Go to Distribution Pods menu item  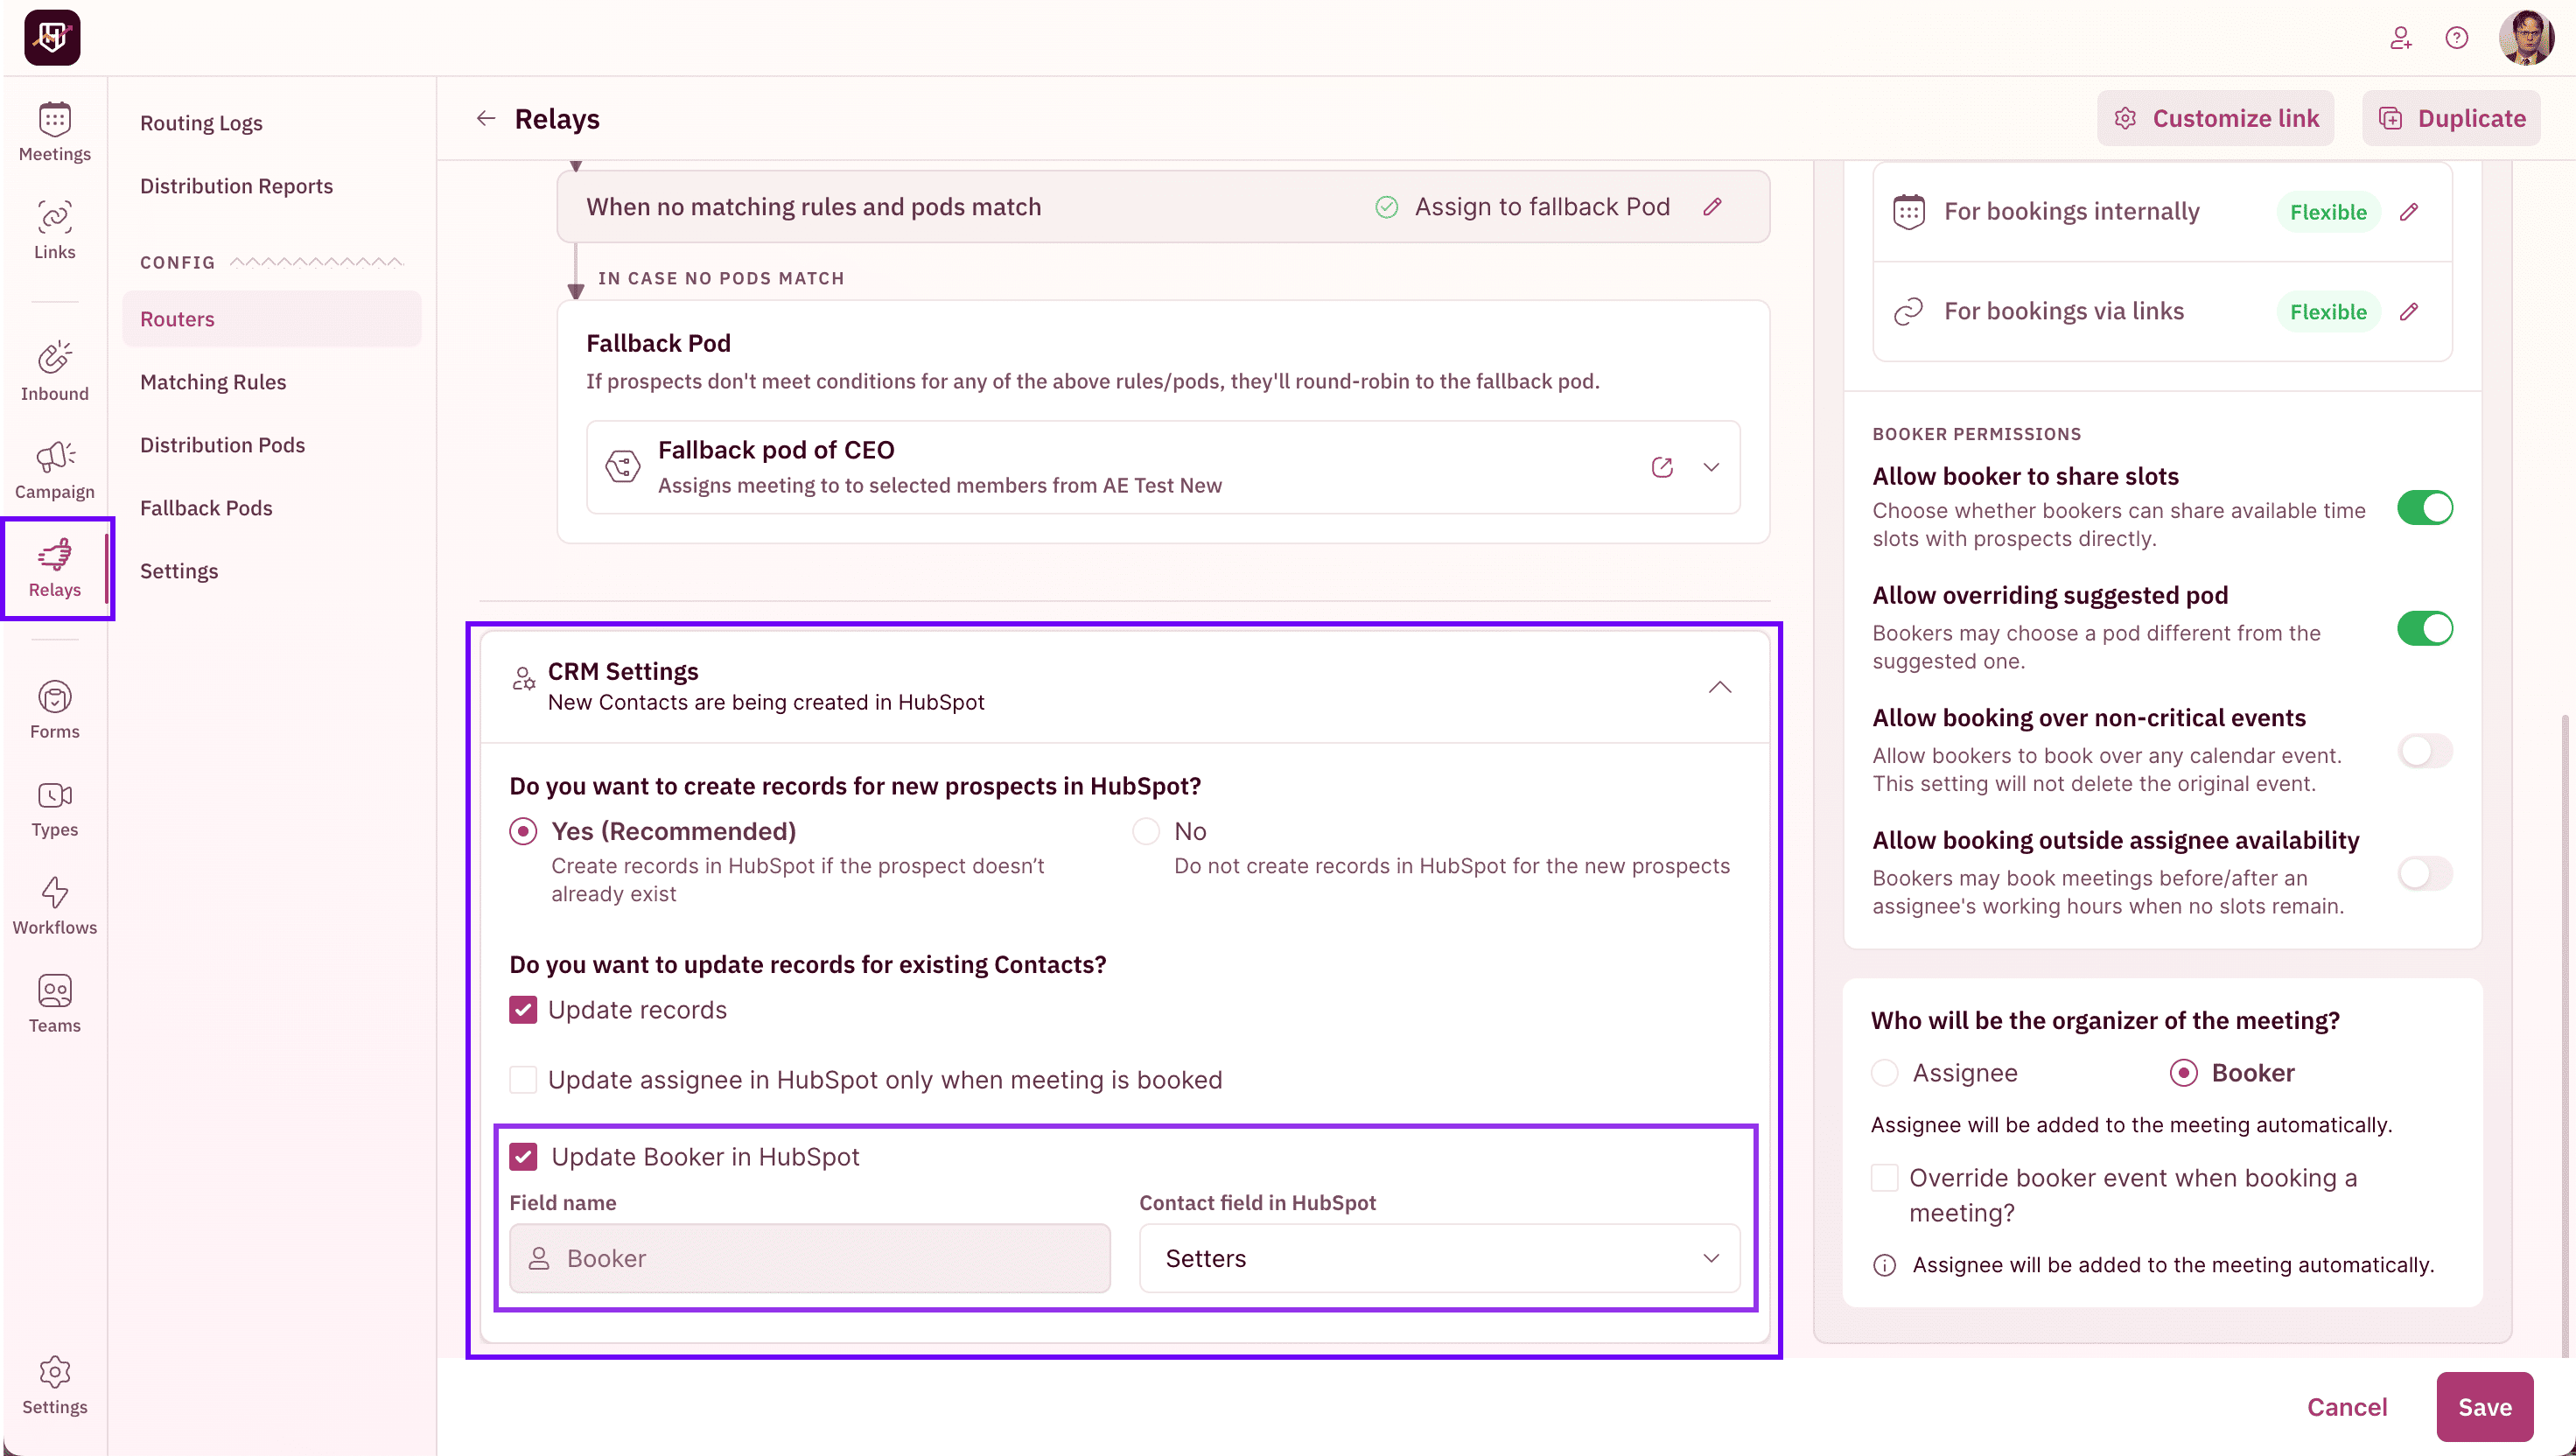point(222,445)
